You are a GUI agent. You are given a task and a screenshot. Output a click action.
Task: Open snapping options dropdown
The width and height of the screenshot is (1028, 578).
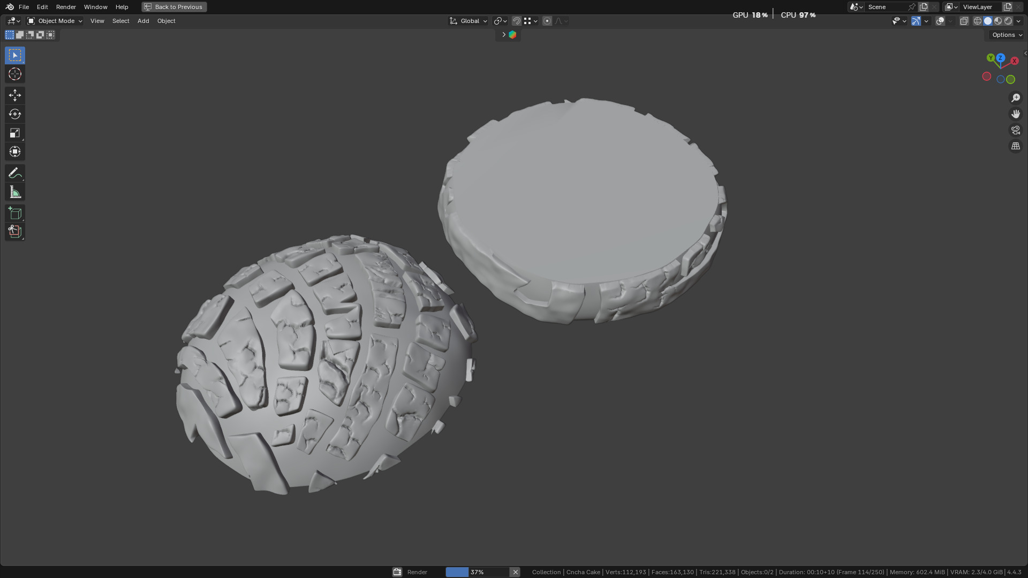[x=531, y=21]
